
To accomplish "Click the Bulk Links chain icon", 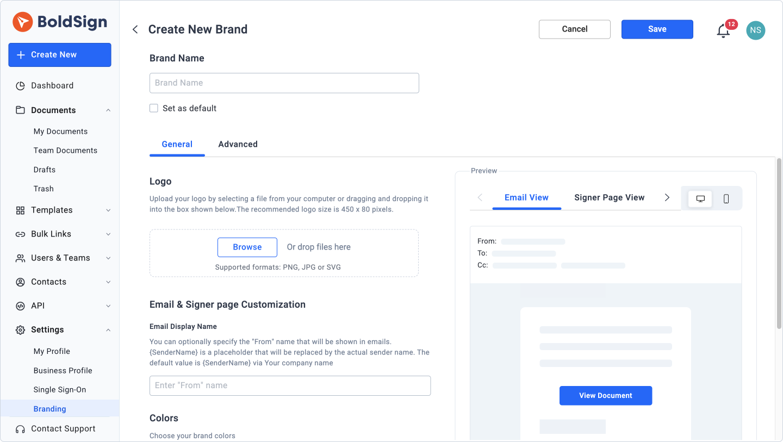I will (x=20, y=234).
